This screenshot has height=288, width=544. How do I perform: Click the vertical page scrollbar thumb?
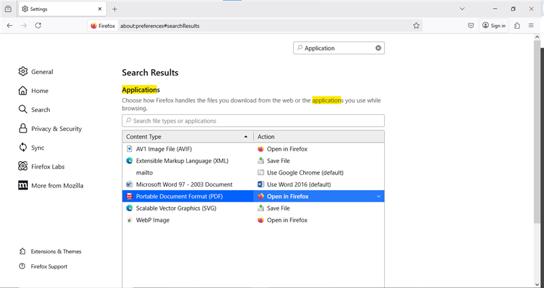pyautogui.click(x=537, y=132)
